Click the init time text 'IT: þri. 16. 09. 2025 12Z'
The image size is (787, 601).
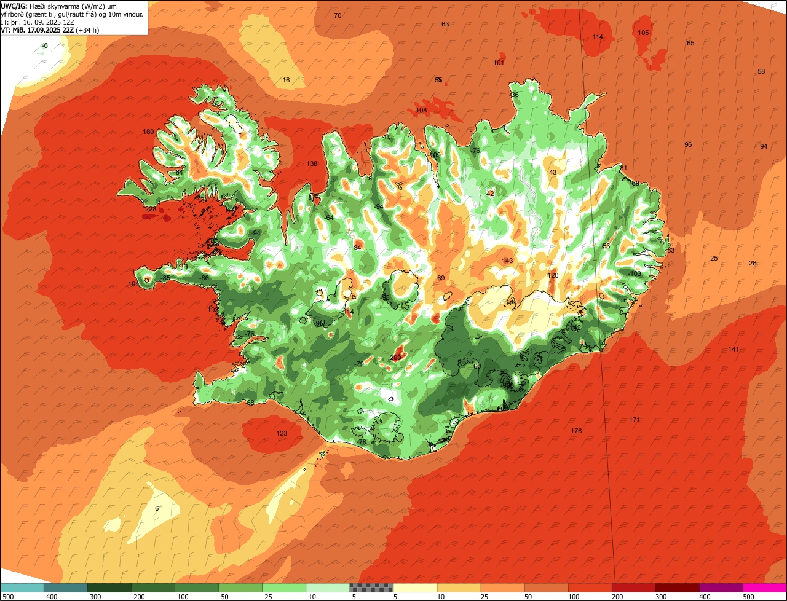tap(38, 22)
